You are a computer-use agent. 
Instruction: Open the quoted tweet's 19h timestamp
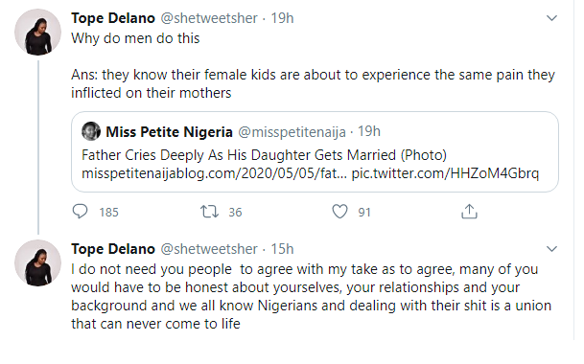[x=369, y=131]
